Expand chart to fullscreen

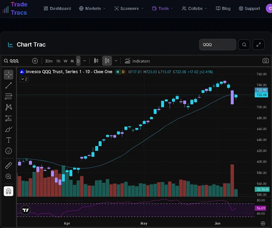coord(258,44)
